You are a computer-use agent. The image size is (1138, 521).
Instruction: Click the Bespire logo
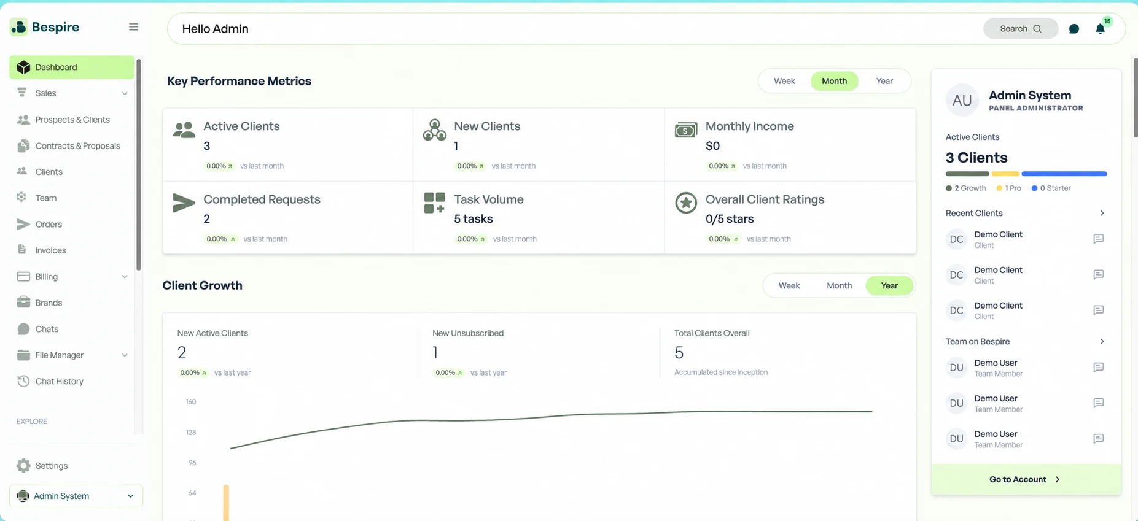pos(45,27)
